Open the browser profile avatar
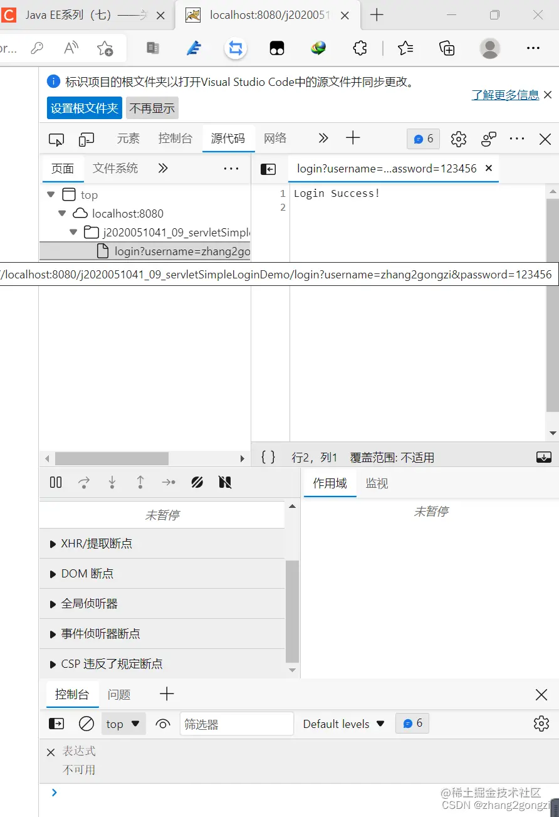This screenshot has height=817, width=559. click(490, 48)
